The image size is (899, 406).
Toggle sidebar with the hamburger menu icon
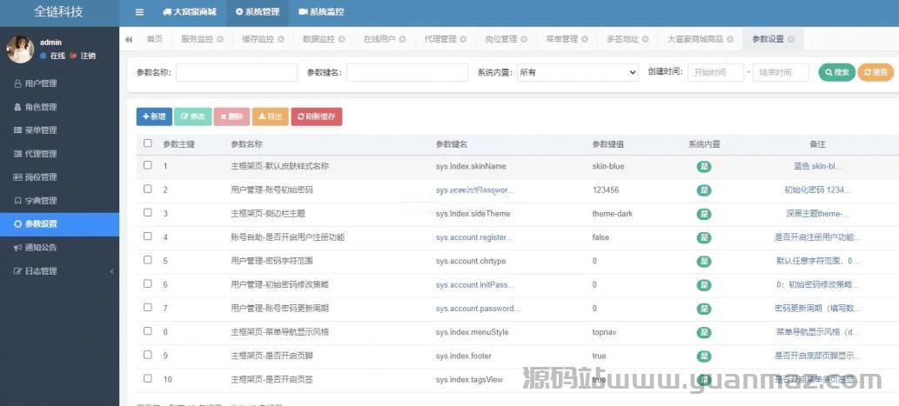coord(139,12)
